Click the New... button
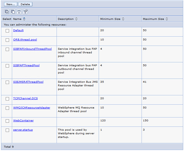185x151 pixels. coord(11,4)
